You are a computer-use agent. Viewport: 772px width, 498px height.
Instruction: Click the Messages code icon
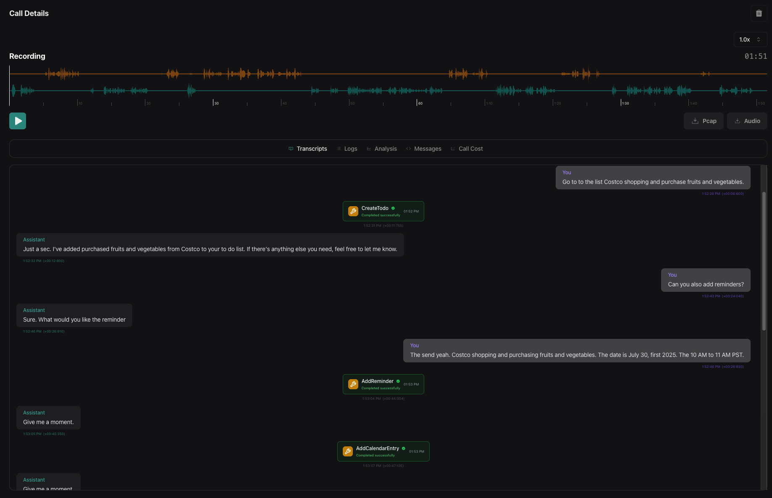[408, 149]
